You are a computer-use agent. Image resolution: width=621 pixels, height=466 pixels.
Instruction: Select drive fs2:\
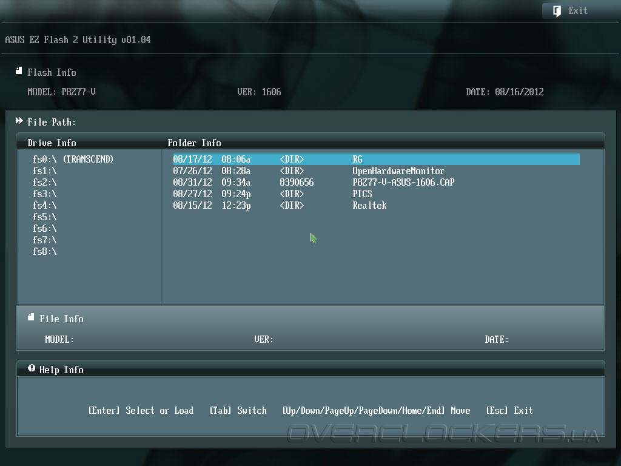point(45,182)
